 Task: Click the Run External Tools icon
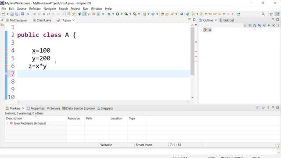135,14
